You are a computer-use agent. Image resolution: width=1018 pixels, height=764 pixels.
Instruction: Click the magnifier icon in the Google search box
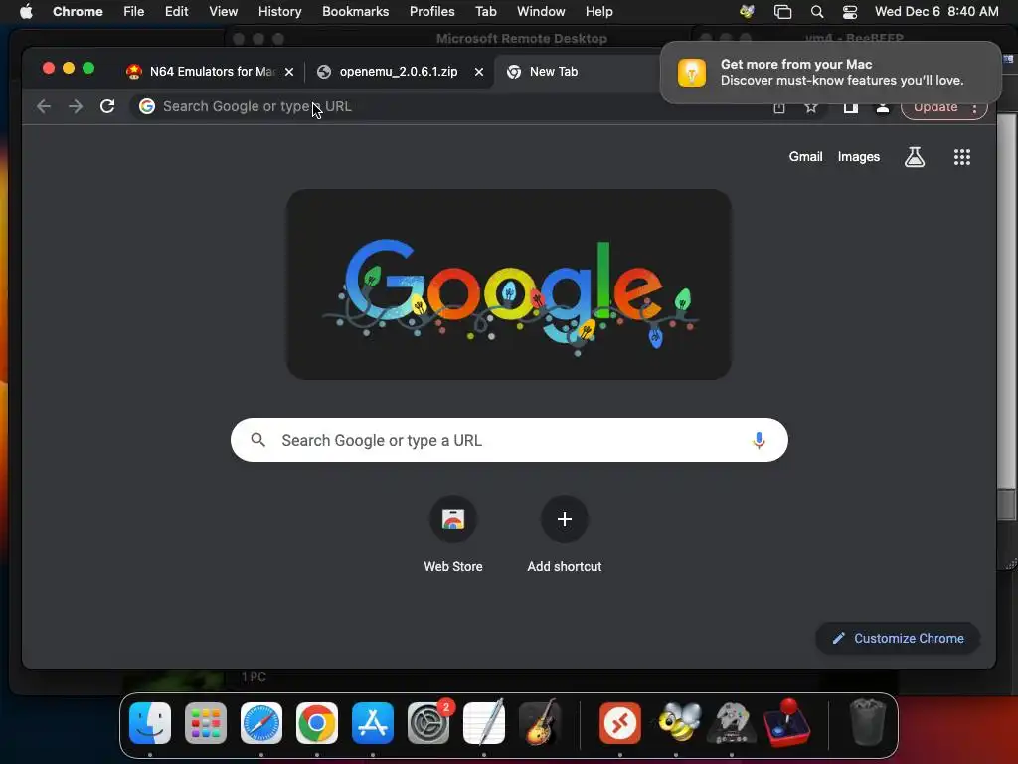click(x=257, y=440)
